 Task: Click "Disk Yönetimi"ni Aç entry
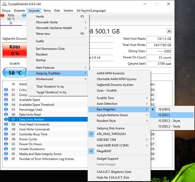(x=58, y=86)
